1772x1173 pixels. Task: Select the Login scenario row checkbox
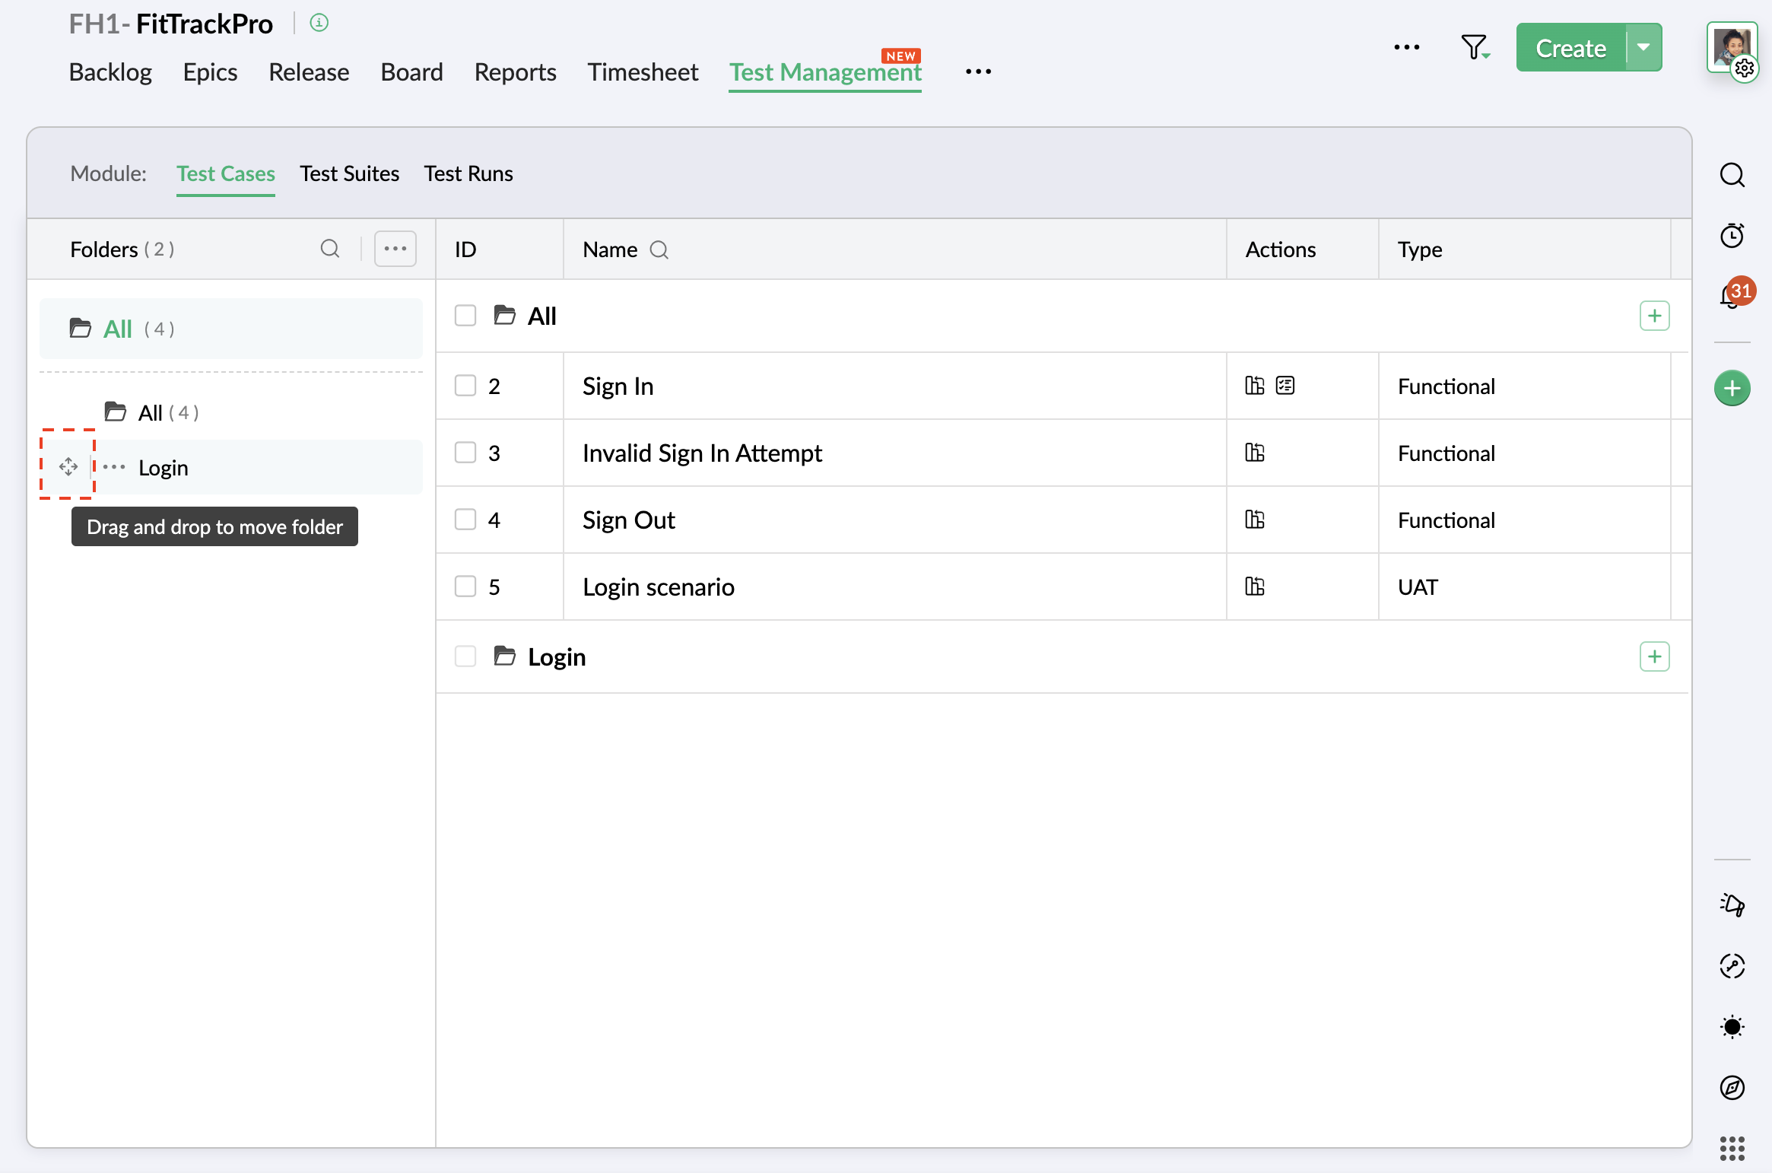465,586
